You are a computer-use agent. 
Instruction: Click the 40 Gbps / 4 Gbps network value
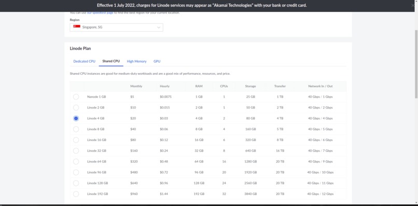coord(320,118)
